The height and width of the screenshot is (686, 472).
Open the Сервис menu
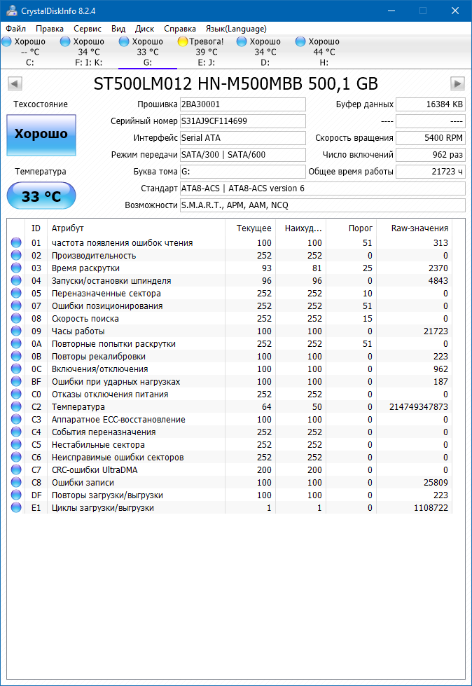point(87,29)
